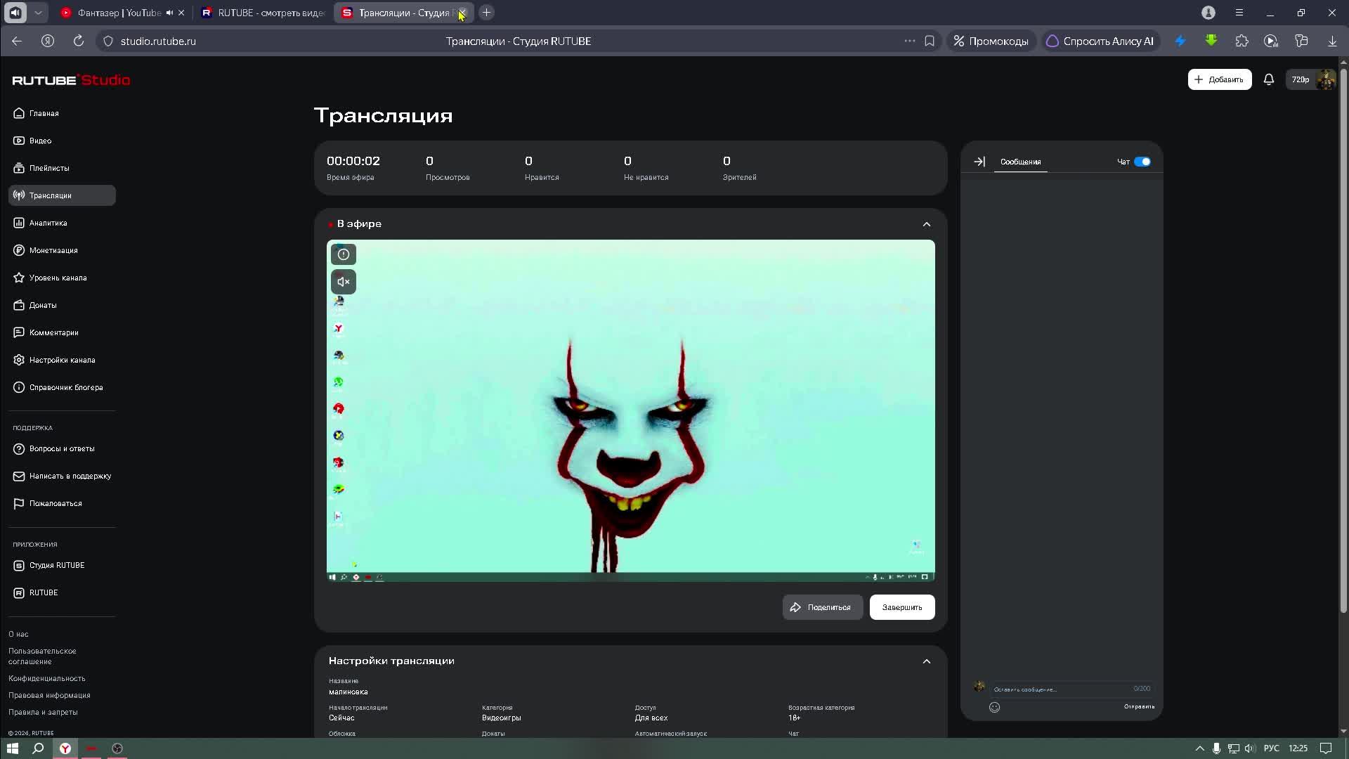This screenshot has width=1349, height=759.
Task: Click the address bar studio.rutube.ru
Action: point(158,41)
